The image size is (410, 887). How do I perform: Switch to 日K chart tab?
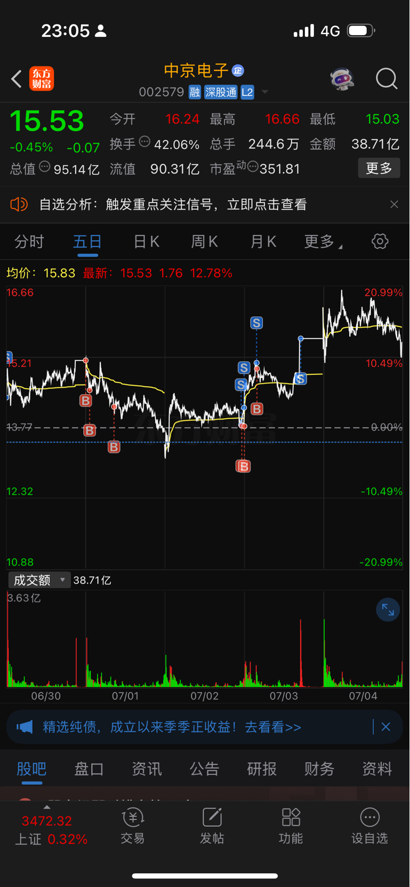(146, 242)
